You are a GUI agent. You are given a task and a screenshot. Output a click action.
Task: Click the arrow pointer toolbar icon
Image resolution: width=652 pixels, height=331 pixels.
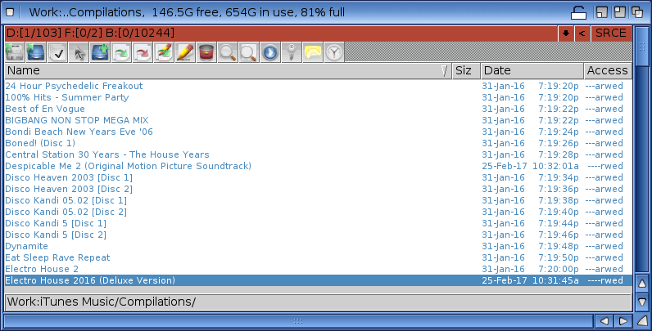coord(79,52)
